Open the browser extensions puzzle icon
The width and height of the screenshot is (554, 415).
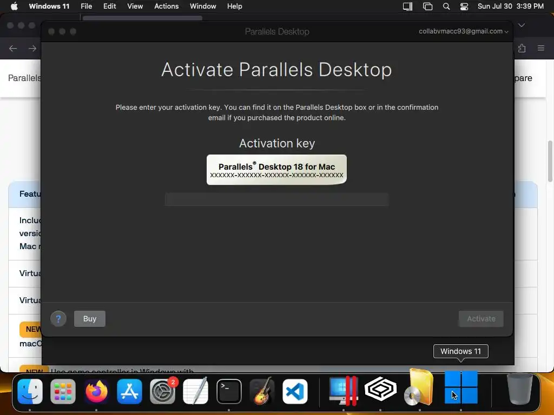522,48
